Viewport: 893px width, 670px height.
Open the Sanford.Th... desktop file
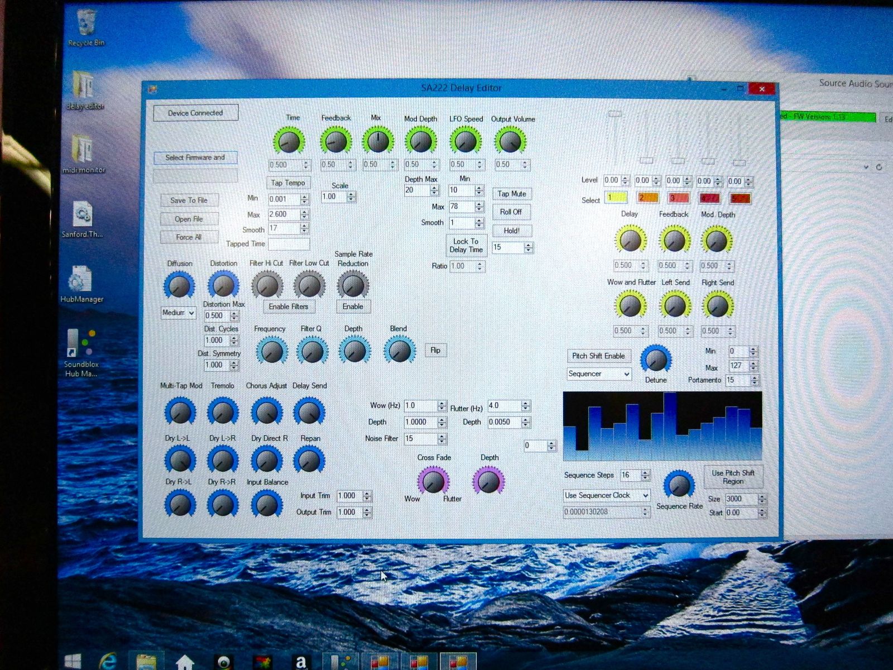(x=82, y=219)
